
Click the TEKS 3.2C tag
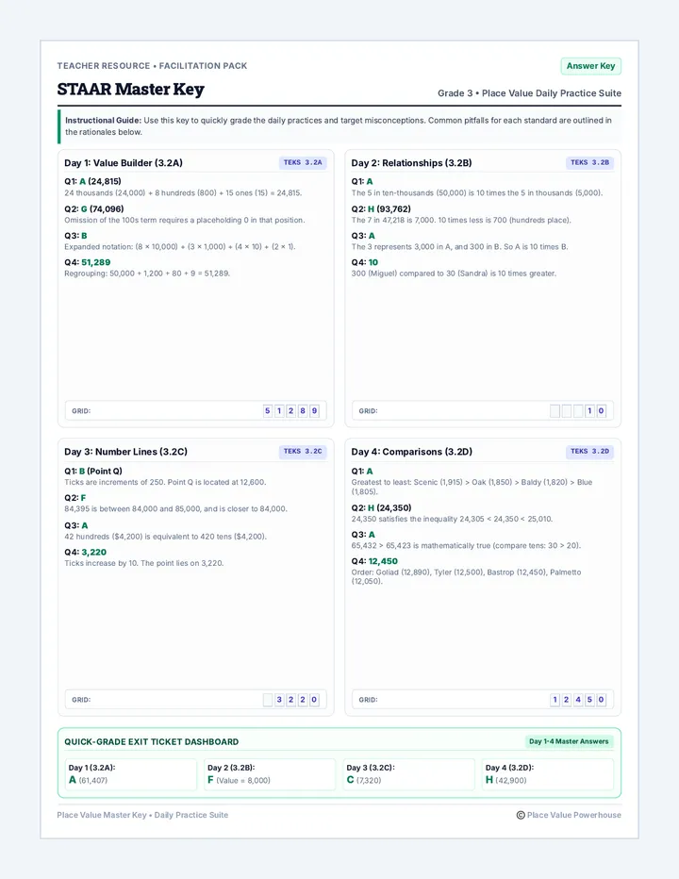[303, 451]
